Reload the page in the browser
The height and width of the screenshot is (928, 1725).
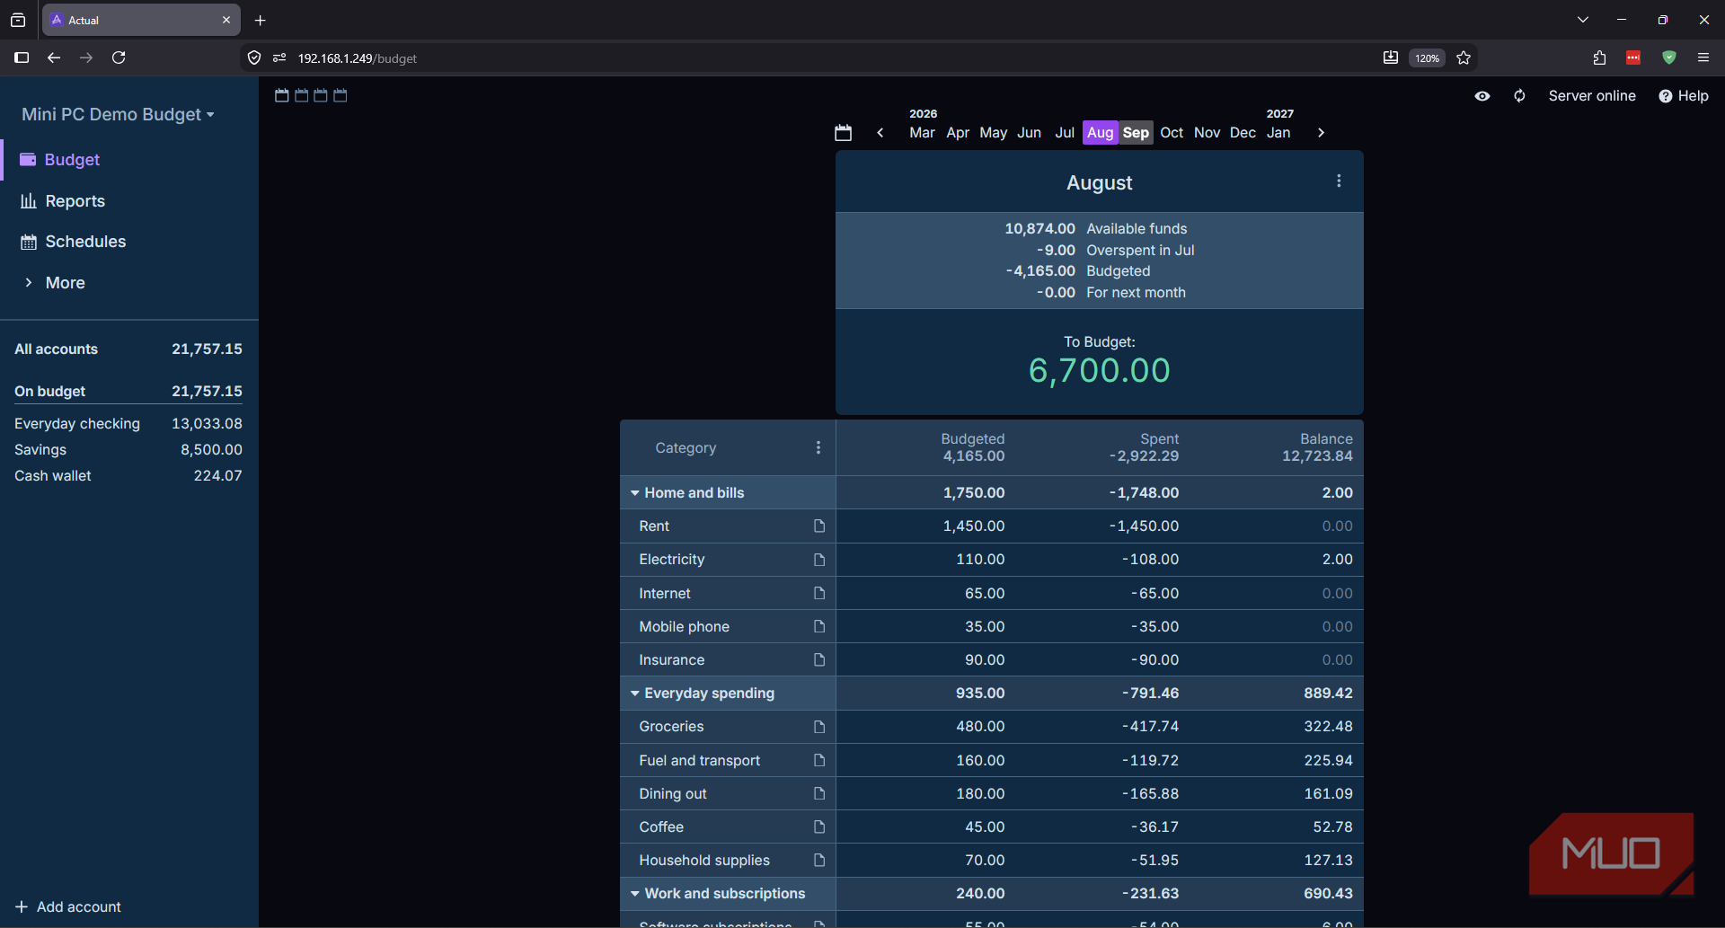(x=119, y=58)
